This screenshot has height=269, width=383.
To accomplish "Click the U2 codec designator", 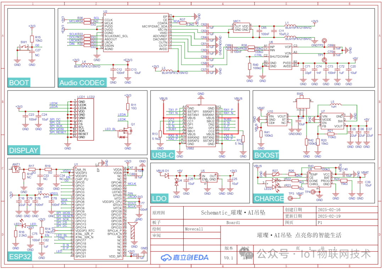I will click(x=105, y=11).
